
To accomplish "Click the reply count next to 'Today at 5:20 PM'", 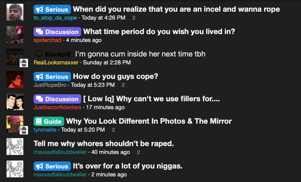I will 113,130.
